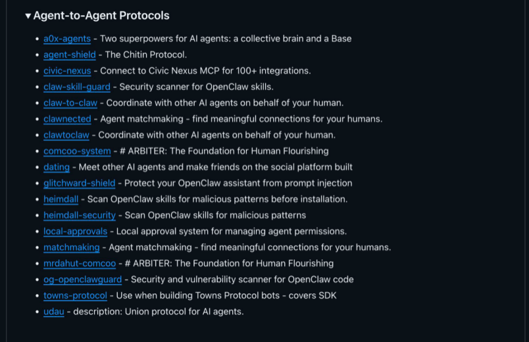Image resolution: width=529 pixels, height=342 pixels.
Task: Follow the mrdahut-comcoo link
Action: 80,263
